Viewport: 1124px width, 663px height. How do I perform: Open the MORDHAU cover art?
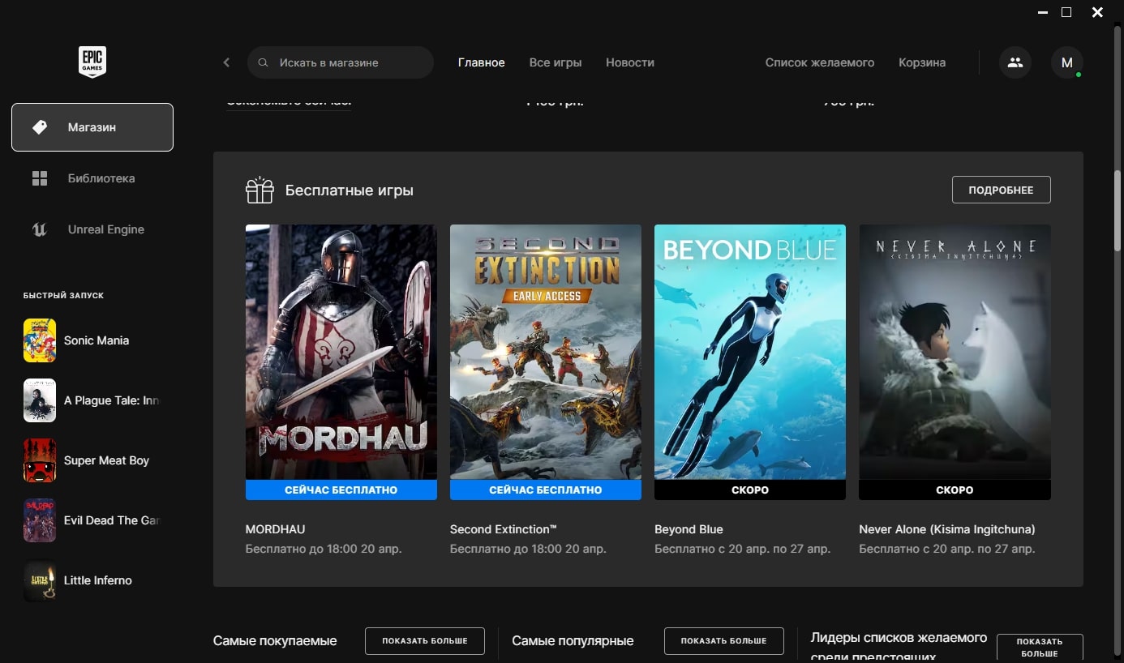(341, 352)
